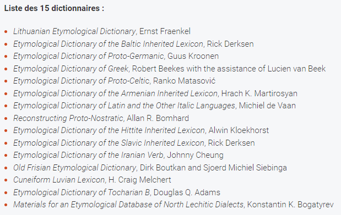Screen dimensions: 341x215
Task: Select Etymological Dictionary of Proto-Celtic
Action: coord(82,81)
